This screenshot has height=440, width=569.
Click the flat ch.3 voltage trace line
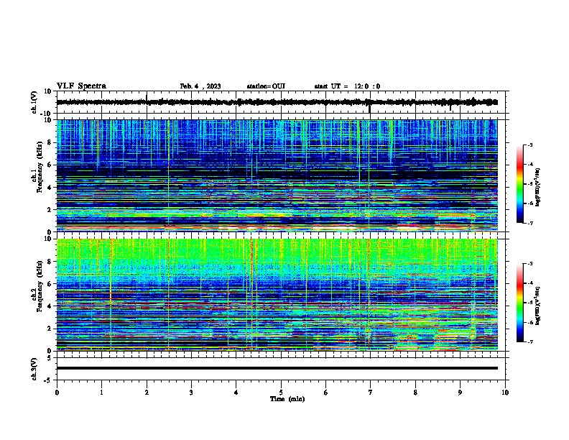[x=277, y=368]
